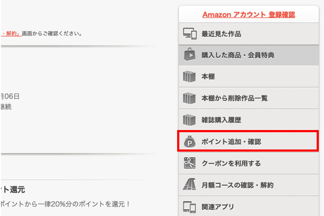Click the recently viewed devices icon

[190, 34]
